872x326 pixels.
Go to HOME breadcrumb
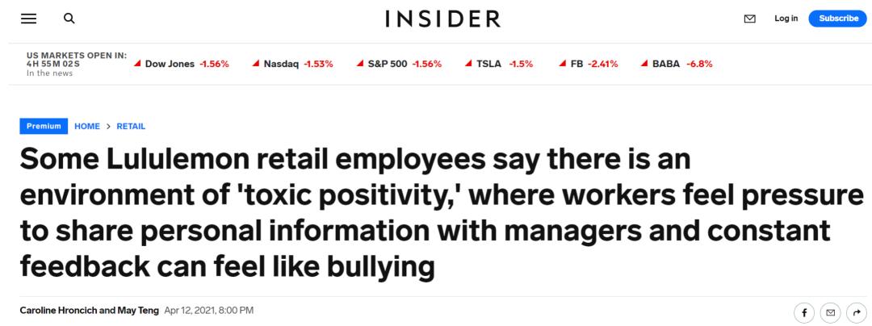(x=87, y=126)
